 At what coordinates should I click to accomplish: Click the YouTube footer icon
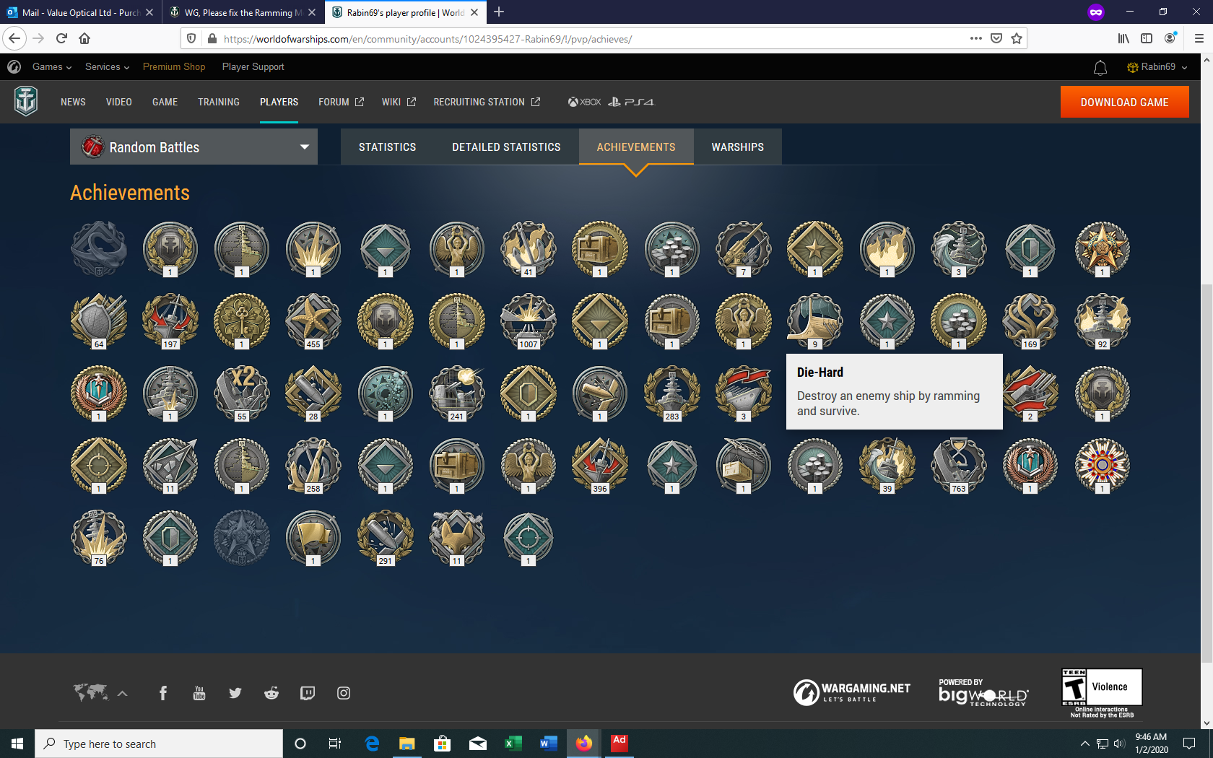199,693
